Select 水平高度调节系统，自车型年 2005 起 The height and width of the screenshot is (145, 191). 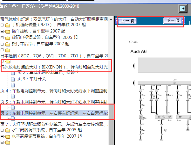[x=47, y=130]
